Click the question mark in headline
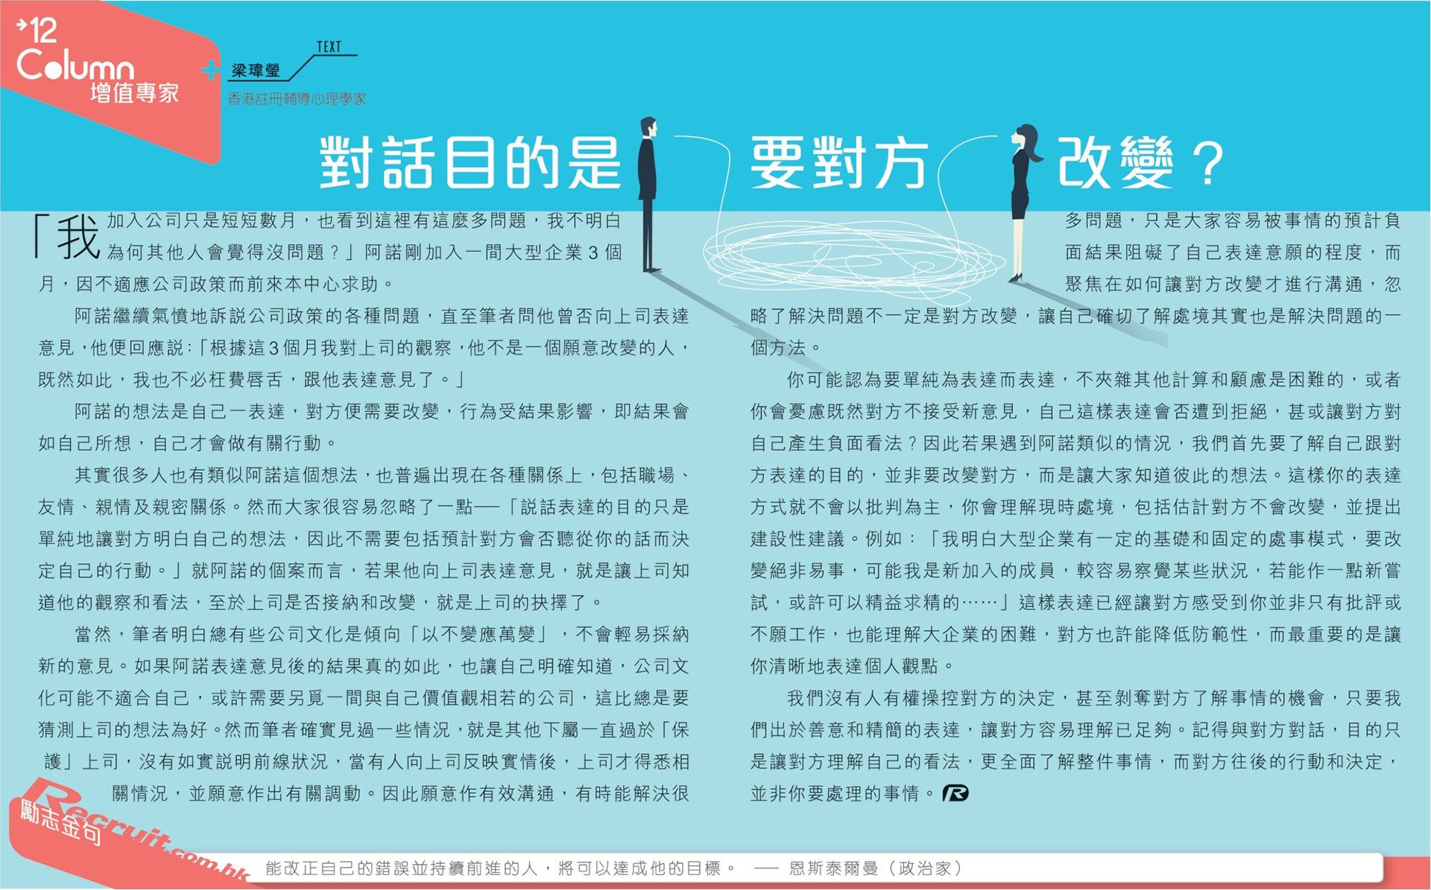 [x=1207, y=164]
